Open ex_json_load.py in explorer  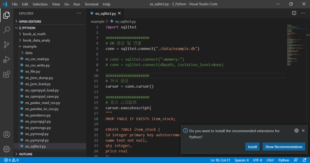50,84
